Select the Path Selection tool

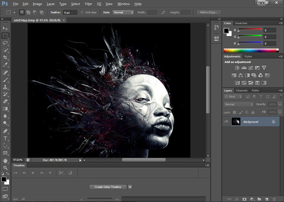[x=5, y=146]
